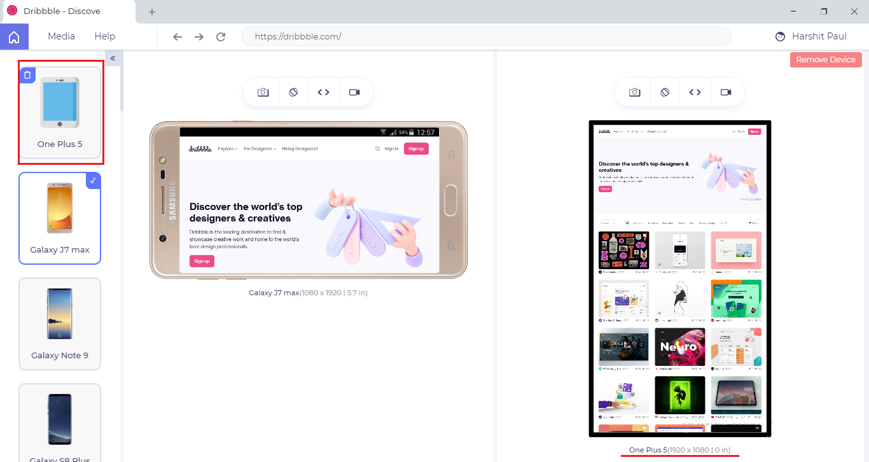Uncheck the Galaxy J7 max selected checkmark

click(x=93, y=181)
